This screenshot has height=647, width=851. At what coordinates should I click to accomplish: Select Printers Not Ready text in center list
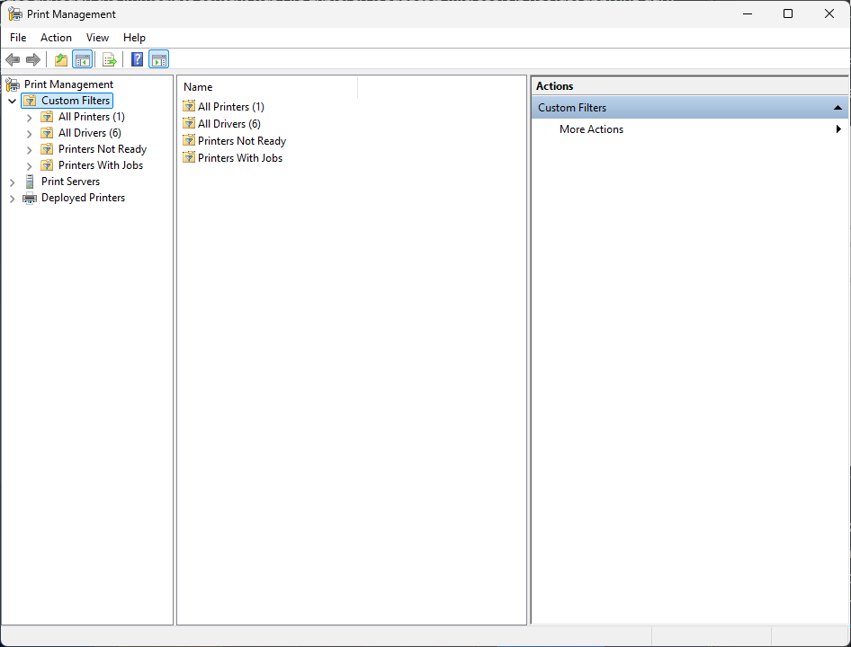(x=242, y=141)
